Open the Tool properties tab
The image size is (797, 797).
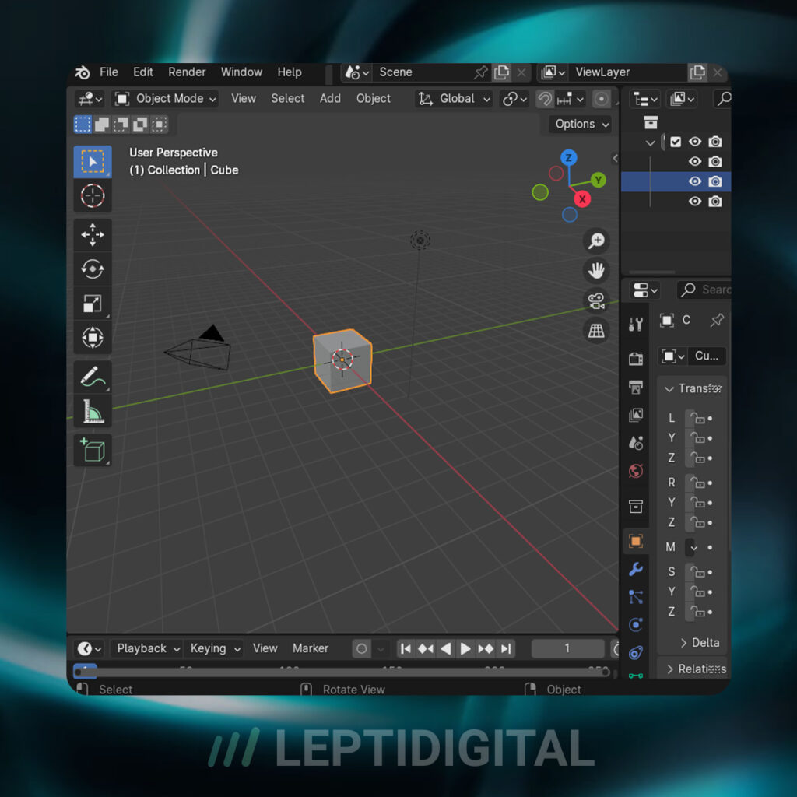click(636, 324)
